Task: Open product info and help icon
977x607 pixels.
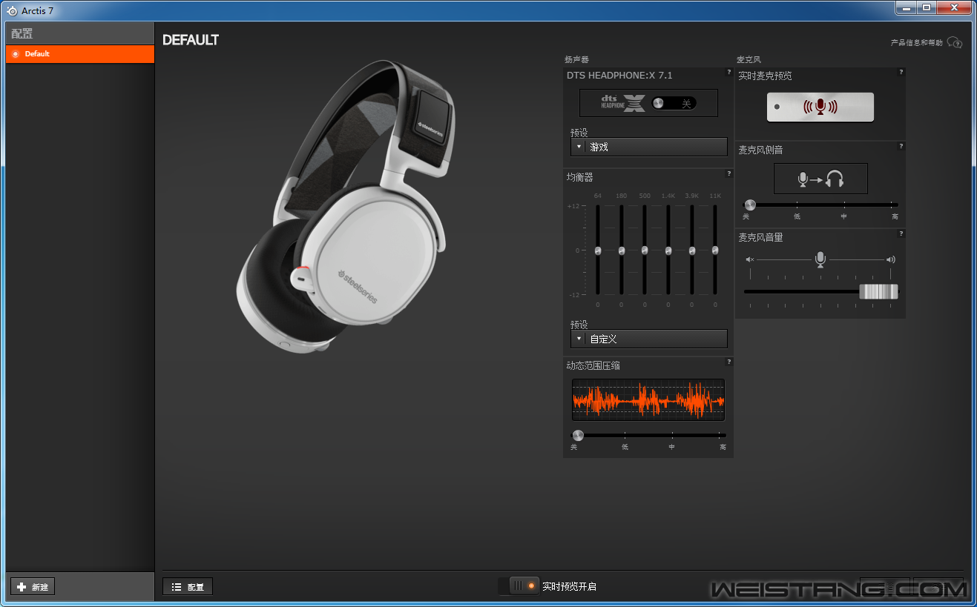Action: [x=955, y=43]
